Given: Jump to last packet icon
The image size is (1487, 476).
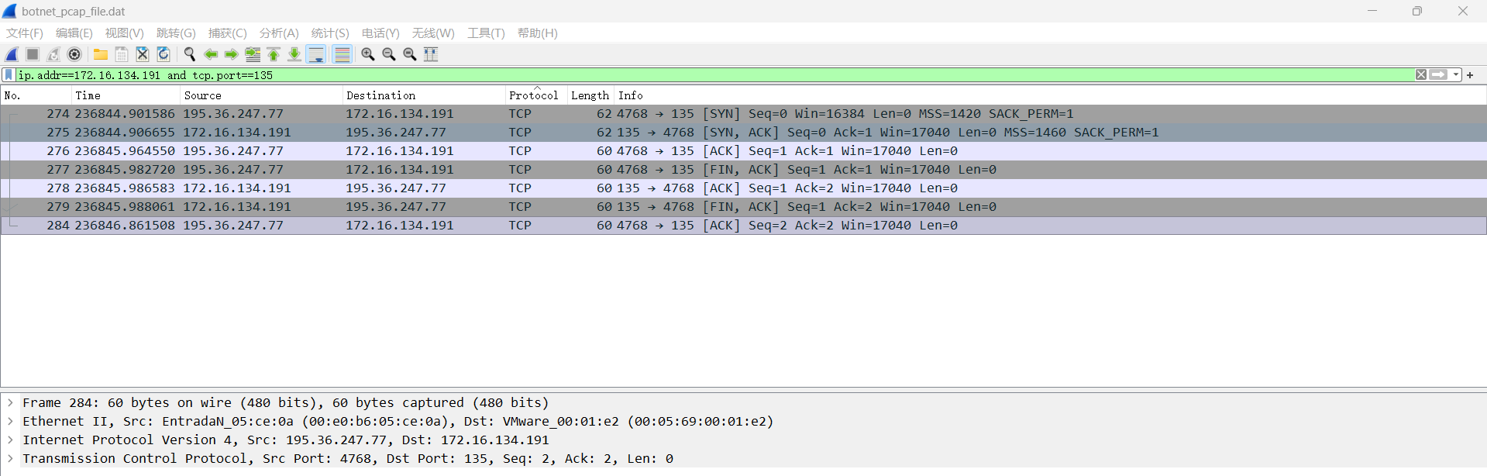Looking at the screenshot, I should tap(294, 54).
